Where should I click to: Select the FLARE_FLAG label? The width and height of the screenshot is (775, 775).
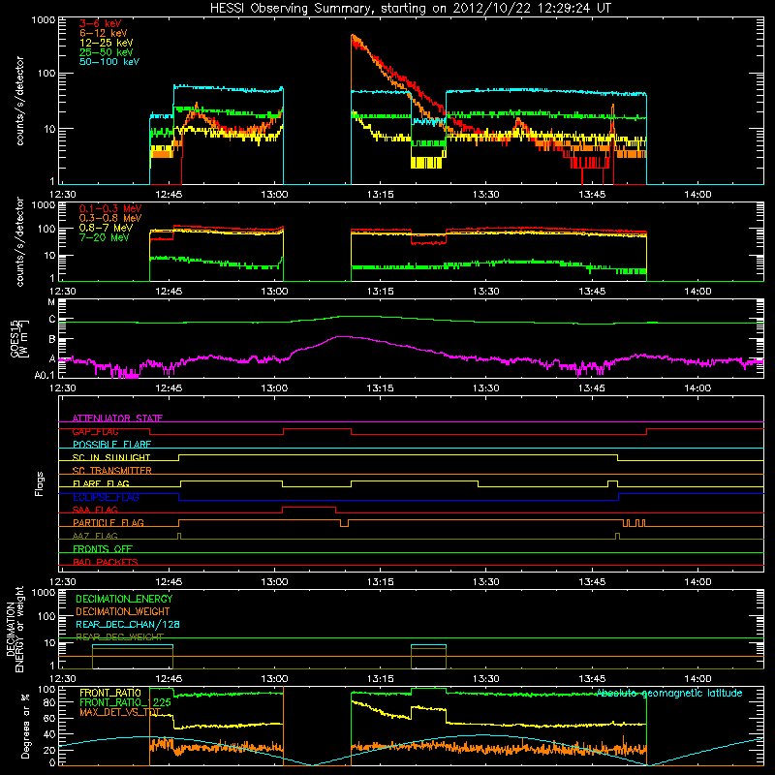coord(101,483)
